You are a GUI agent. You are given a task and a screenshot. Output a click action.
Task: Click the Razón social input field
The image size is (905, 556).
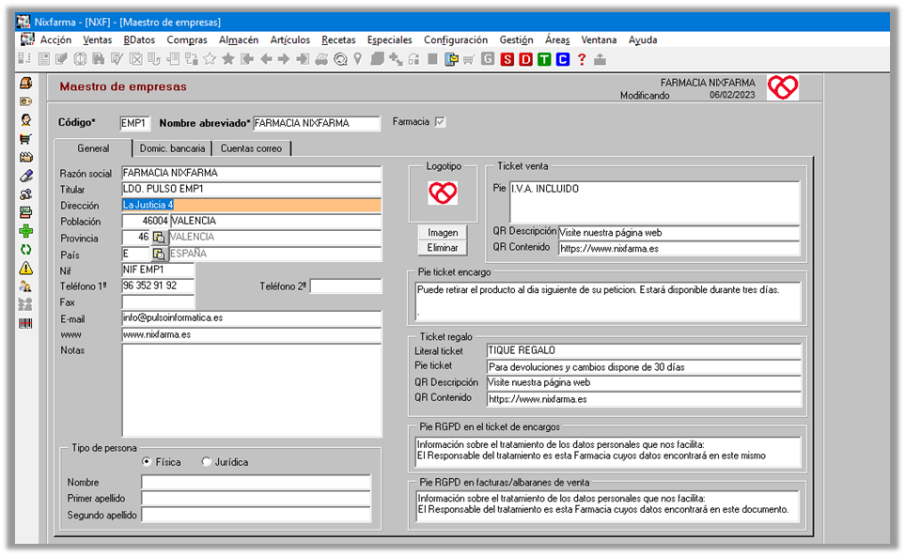pyautogui.click(x=252, y=173)
